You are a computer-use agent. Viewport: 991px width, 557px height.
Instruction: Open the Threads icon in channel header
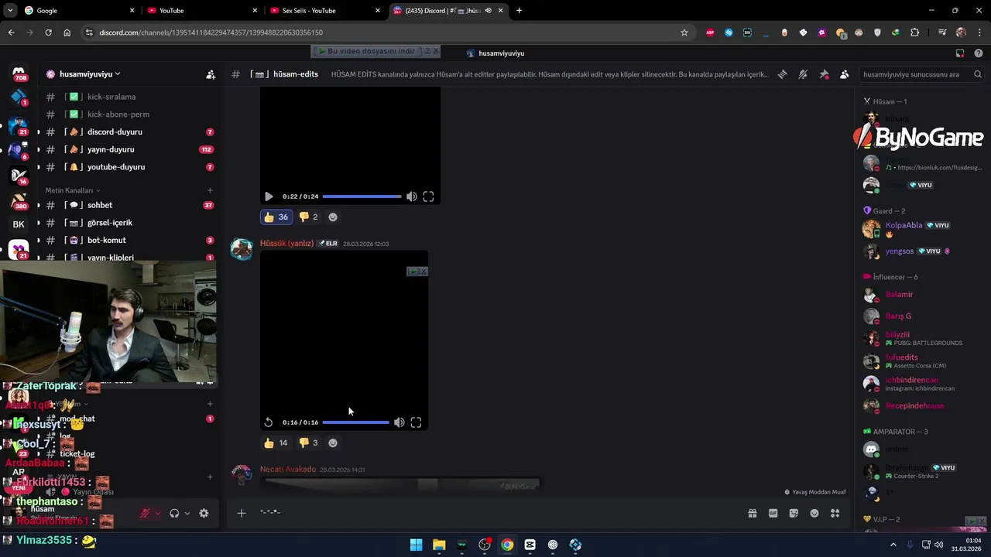click(783, 74)
